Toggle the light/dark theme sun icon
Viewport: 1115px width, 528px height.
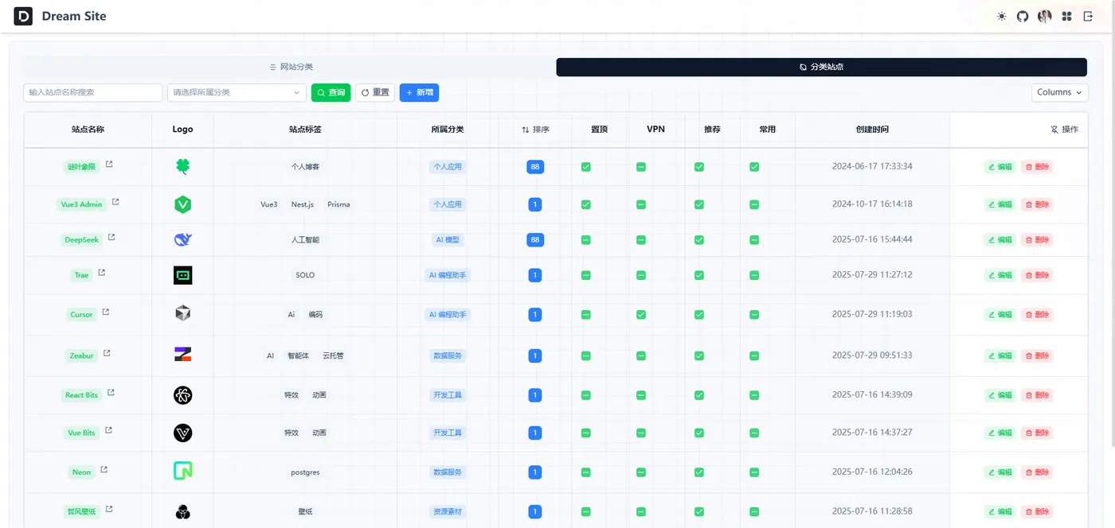[x=1001, y=16]
